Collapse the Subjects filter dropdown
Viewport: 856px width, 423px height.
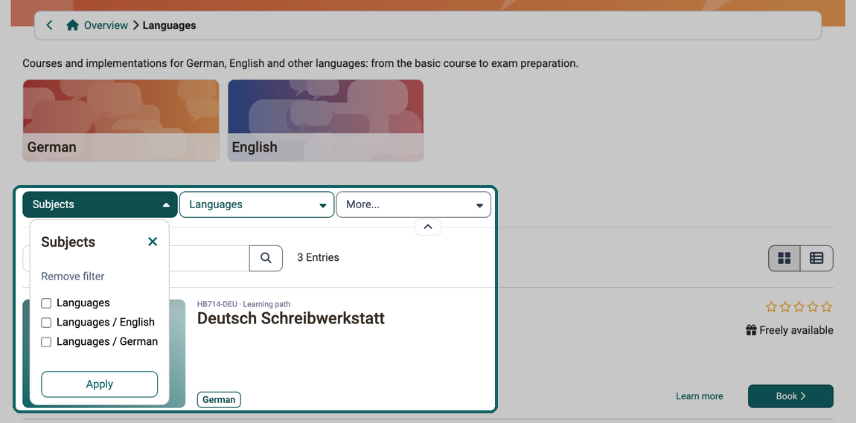(100, 204)
